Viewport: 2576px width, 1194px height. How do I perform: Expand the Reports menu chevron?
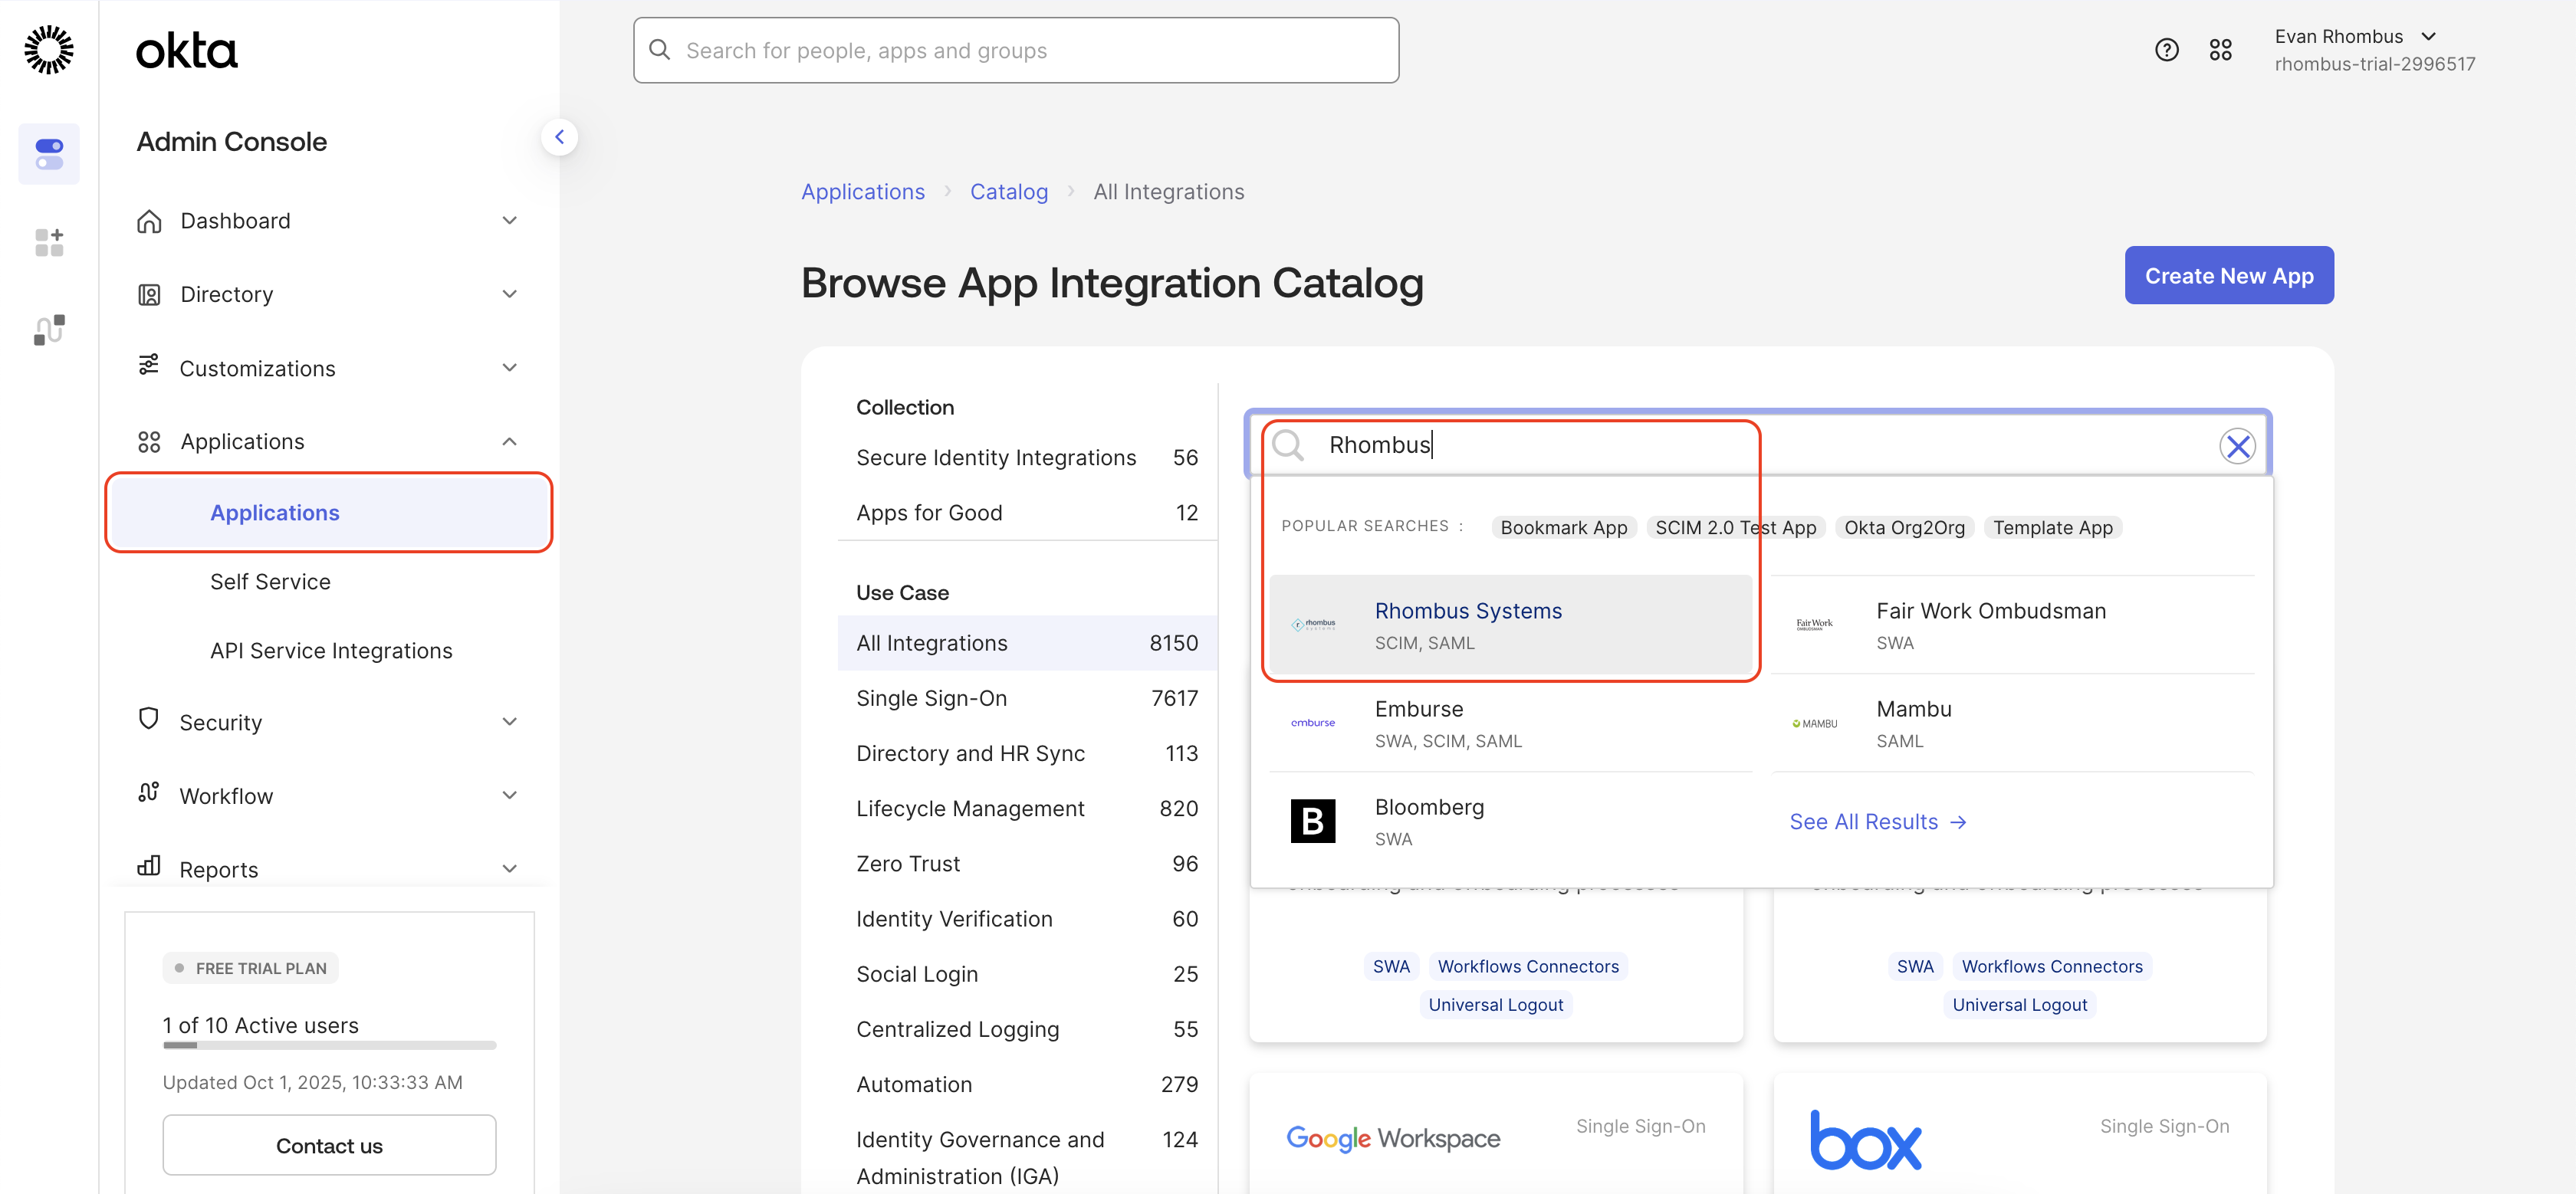pos(510,869)
